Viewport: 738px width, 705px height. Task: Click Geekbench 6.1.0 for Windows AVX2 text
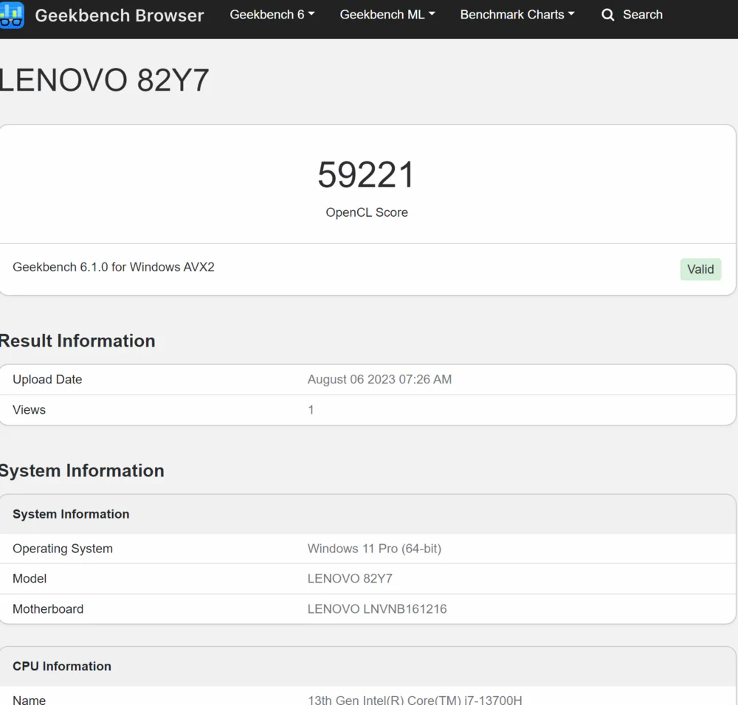click(x=114, y=267)
